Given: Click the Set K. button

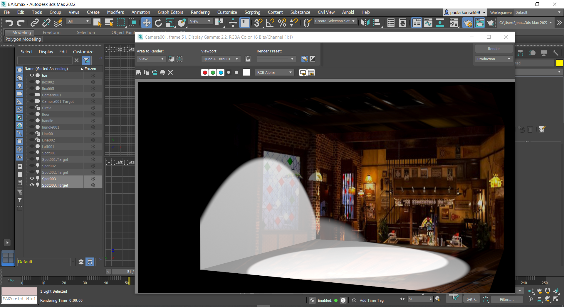Looking at the screenshot, I should pyautogui.click(x=471, y=299).
